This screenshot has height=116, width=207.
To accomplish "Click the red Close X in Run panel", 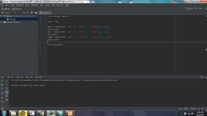I will coord(2,102).
